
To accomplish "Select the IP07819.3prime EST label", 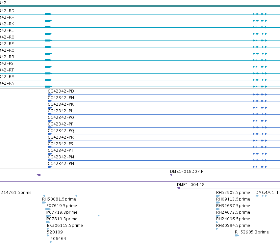I will click(x=62, y=219).
